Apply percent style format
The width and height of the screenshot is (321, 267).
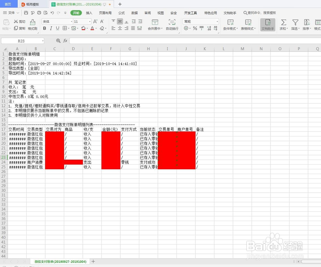point(195,28)
